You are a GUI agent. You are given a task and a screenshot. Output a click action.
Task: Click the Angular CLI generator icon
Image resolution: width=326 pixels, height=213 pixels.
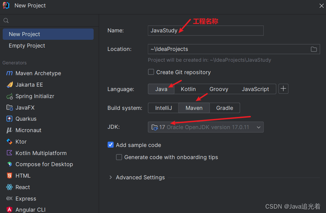(9, 210)
